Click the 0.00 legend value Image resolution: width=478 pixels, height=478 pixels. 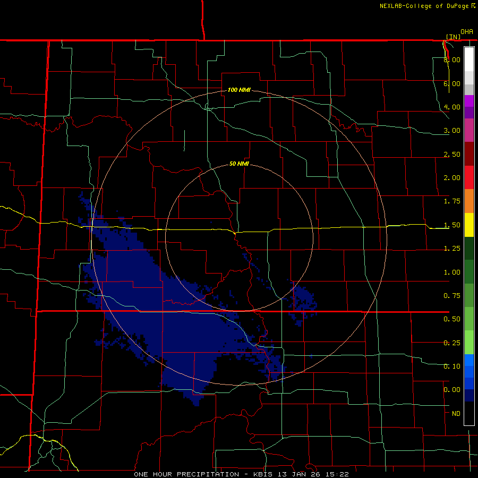[x=452, y=390]
